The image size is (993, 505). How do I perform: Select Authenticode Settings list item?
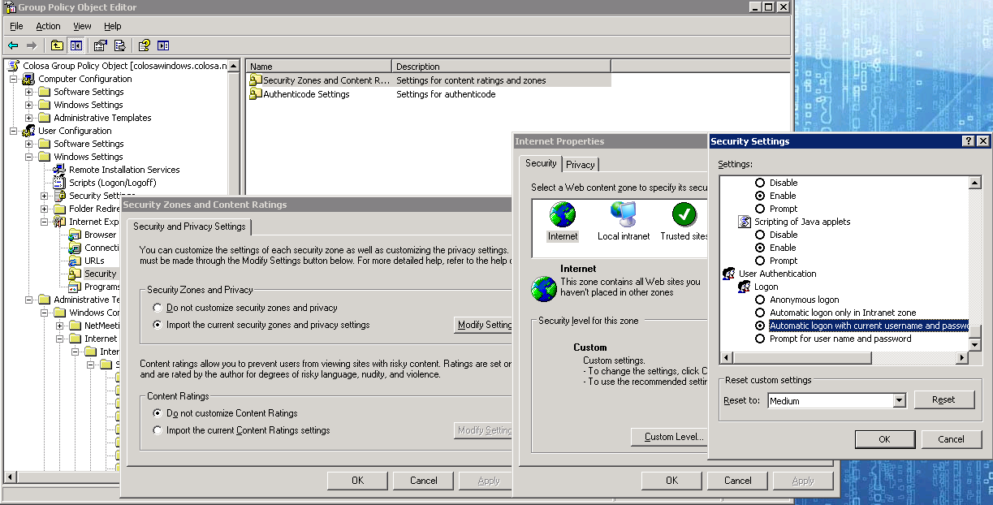coord(305,94)
